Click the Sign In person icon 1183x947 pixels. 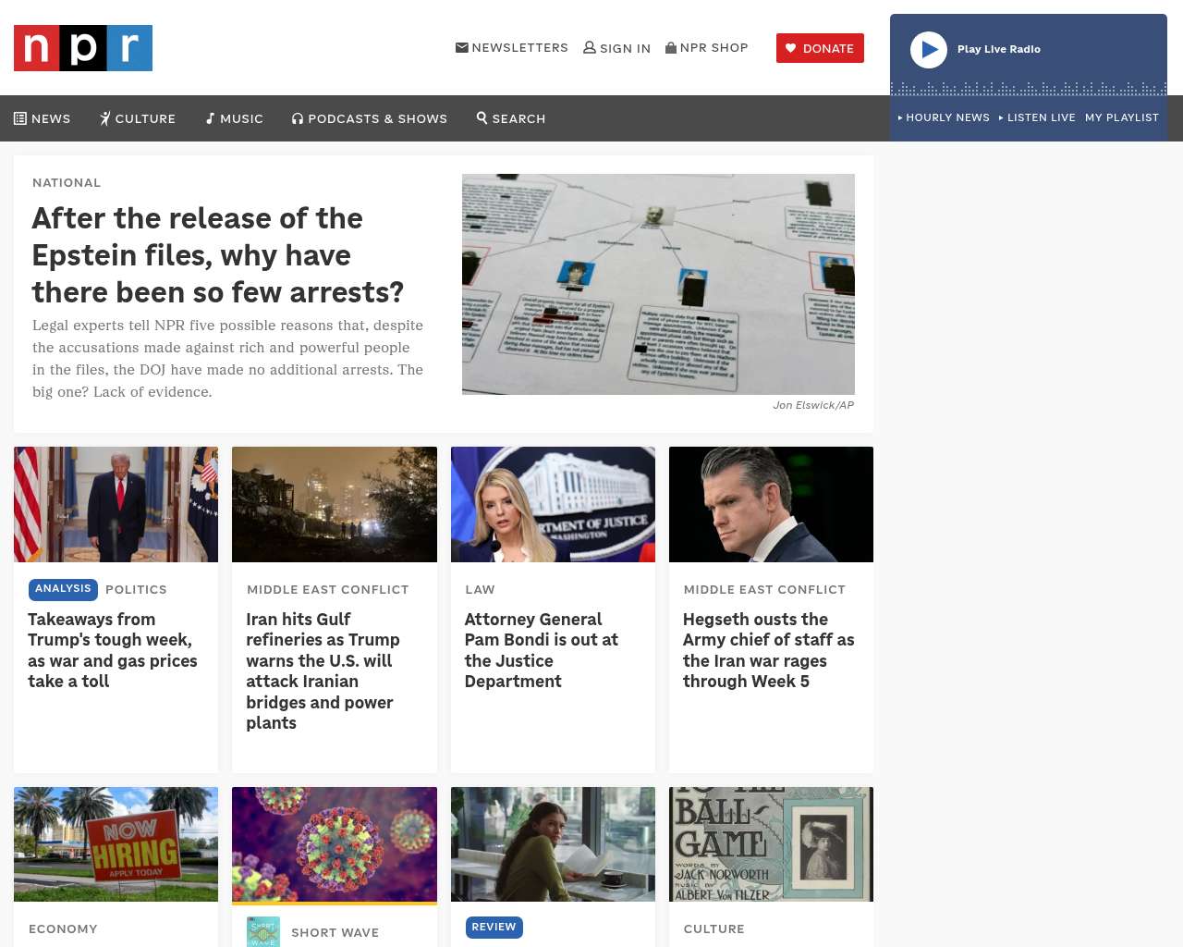pos(590,47)
